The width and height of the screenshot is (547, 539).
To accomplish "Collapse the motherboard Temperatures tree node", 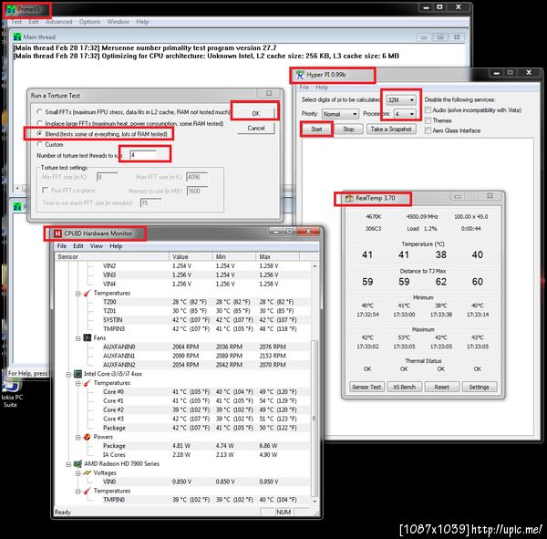I will coord(78,294).
